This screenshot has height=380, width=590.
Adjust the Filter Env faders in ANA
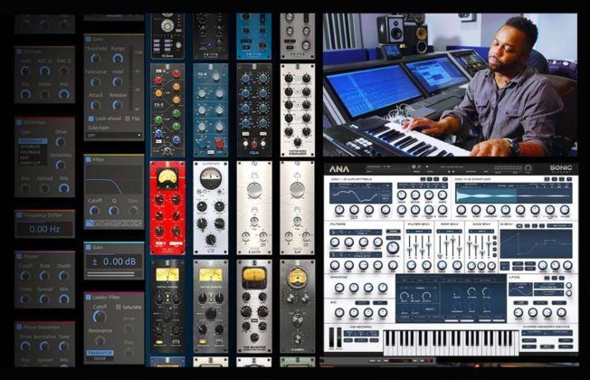[x=419, y=246]
